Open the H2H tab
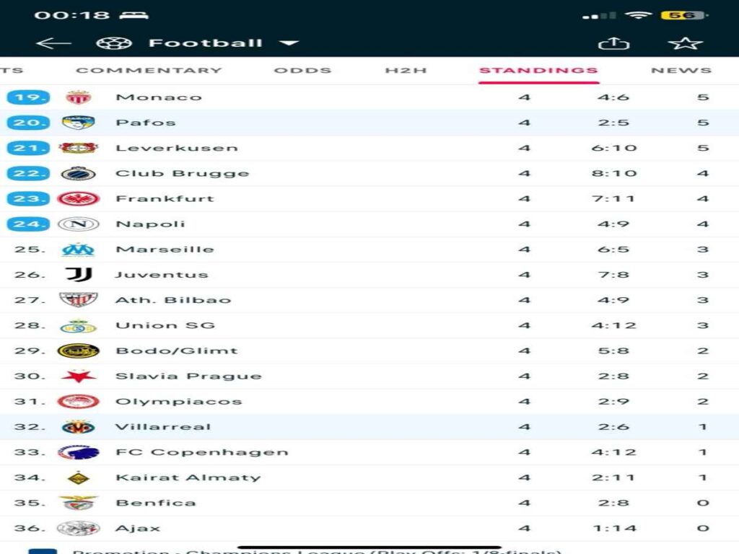The width and height of the screenshot is (739, 554). (406, 71)
